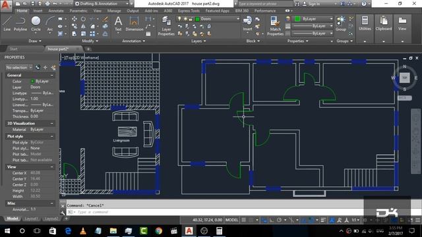Toggle layer on/off lightbulb for Doors

point(179,19)
